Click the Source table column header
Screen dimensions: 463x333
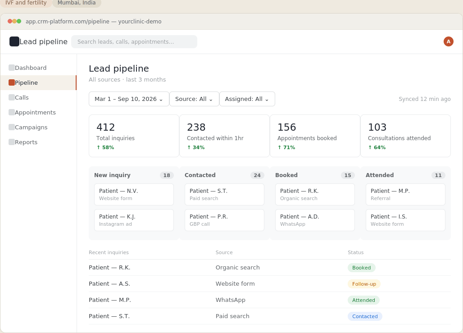click(224, 252)
